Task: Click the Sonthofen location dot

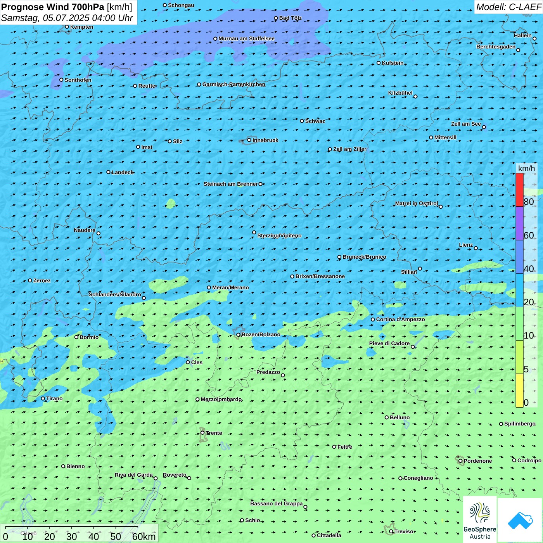Action: pyautogui.click(x=61, y=80)
